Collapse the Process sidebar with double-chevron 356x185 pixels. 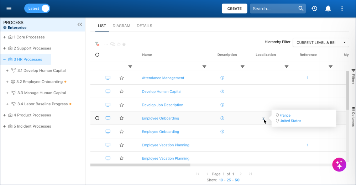tap(80, 25)
